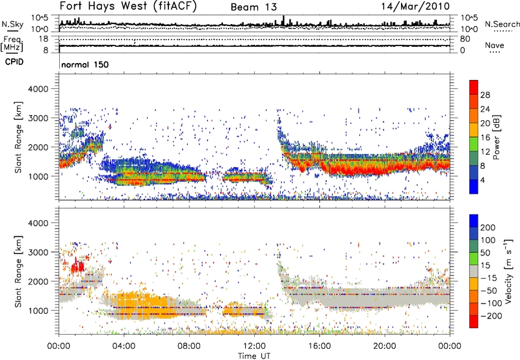Click the gray band of velocity color bar
Screen dimensions: 520x360
474,272
